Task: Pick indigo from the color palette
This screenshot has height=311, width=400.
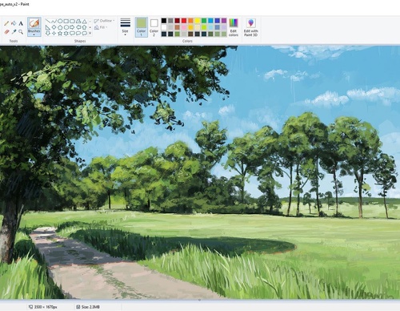Action: pos(218,21)
